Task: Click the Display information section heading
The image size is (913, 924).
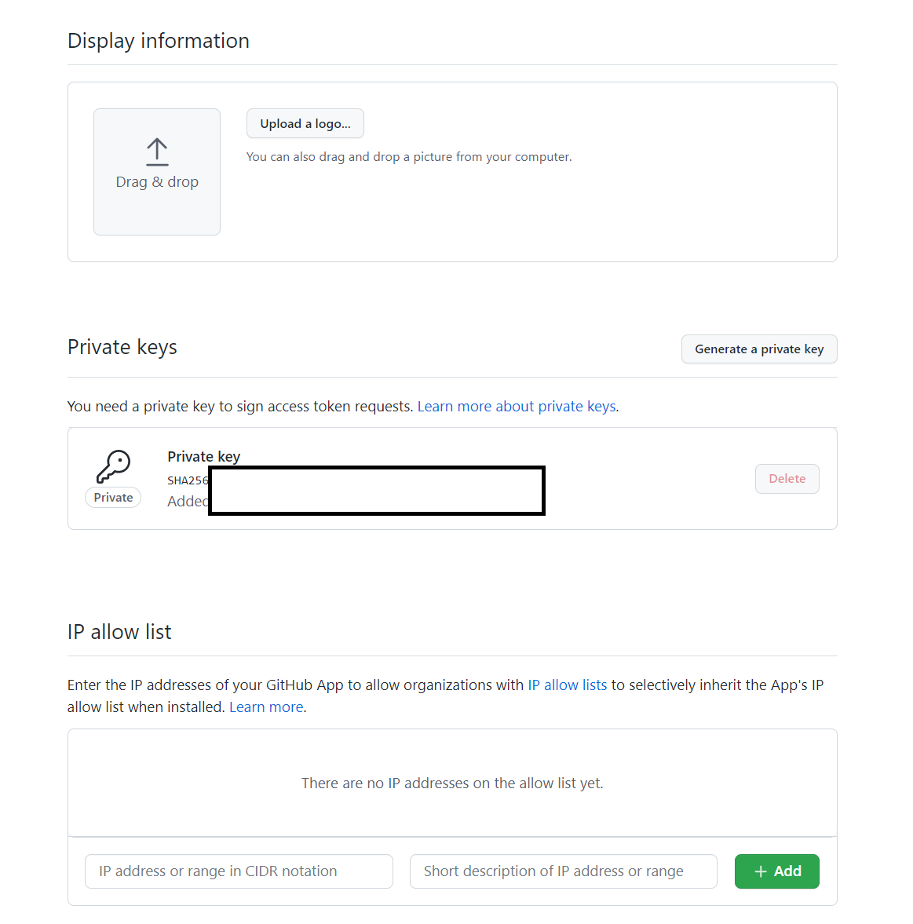Action: [x=158, y=40]
